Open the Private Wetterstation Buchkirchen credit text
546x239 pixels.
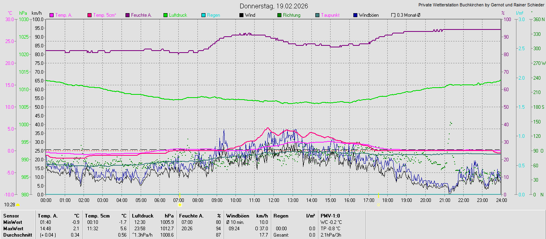(x=481, y=5)
